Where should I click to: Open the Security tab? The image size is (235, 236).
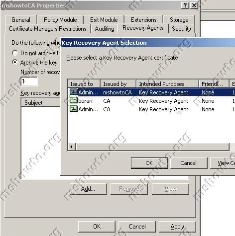[x=181, y=29]
